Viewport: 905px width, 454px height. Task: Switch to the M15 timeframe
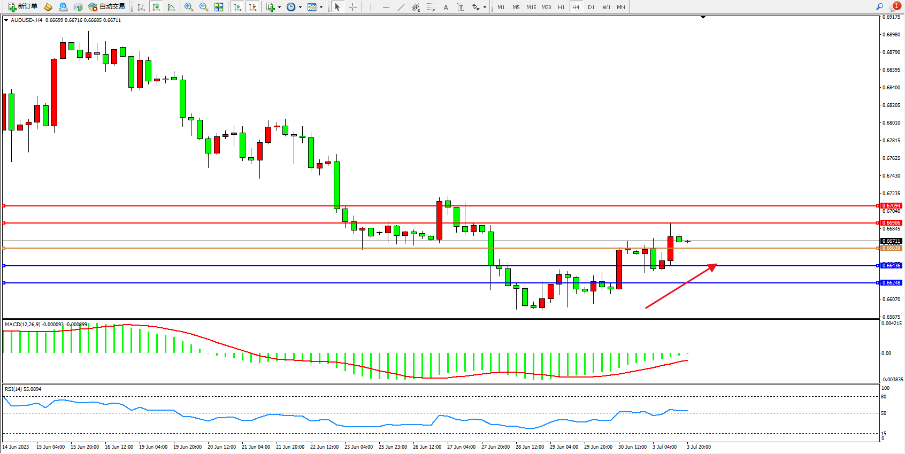click(531, 7)
